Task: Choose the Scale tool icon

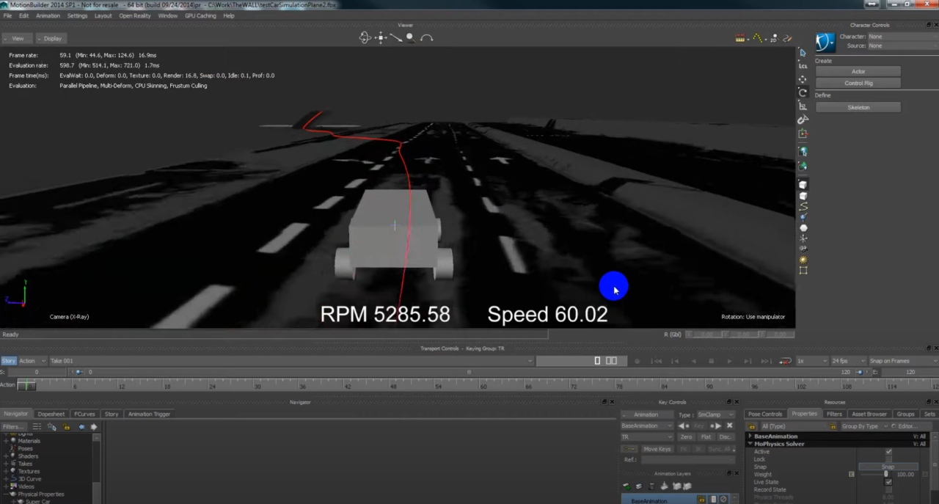Action: [803, 106]
